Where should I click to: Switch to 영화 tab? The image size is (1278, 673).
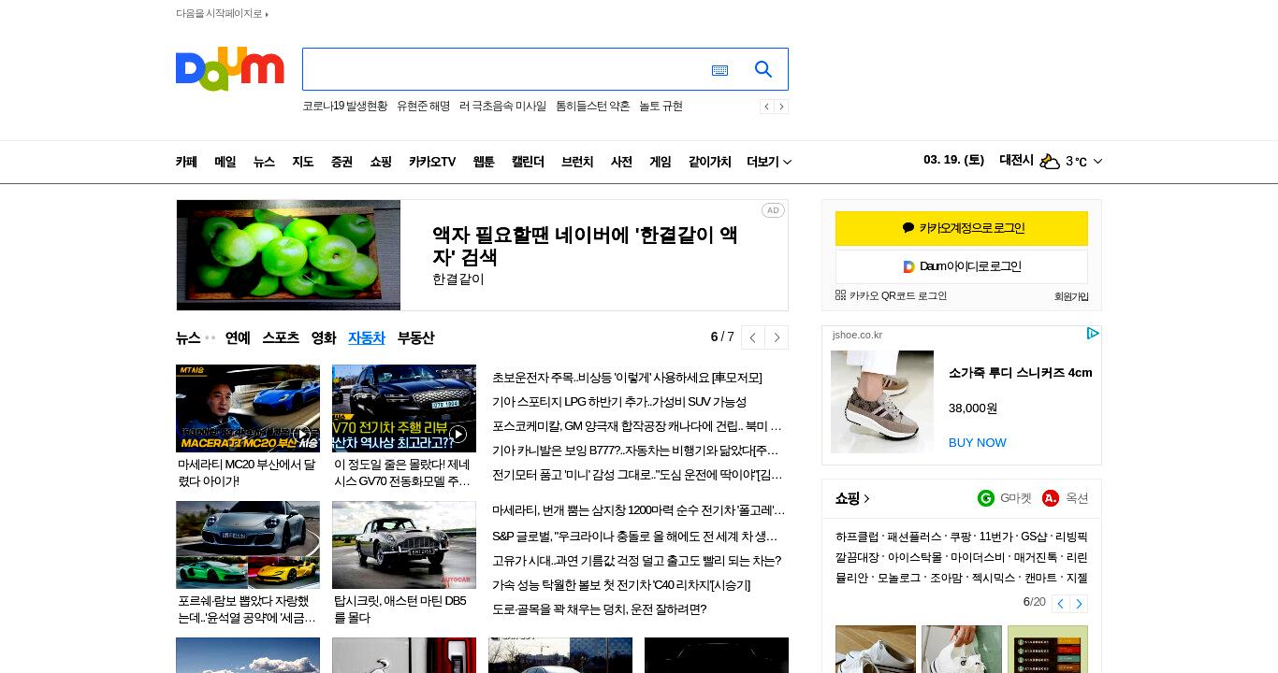coord(324,337)
